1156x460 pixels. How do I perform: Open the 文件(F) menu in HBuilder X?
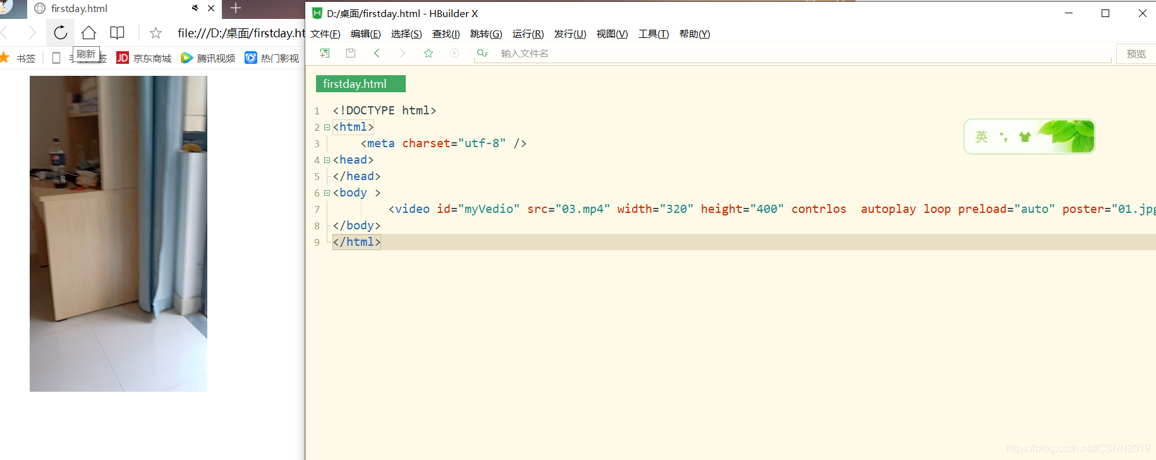(326, 34)
